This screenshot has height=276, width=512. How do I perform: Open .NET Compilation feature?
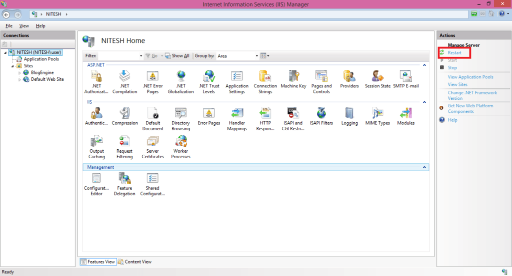(124, 82)
